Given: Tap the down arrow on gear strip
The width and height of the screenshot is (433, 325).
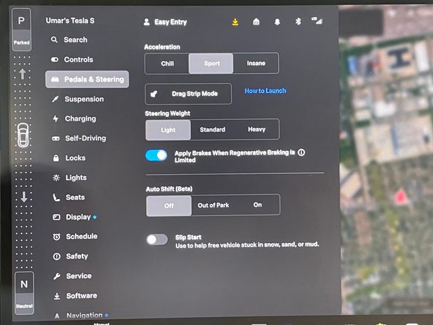Looking at the screenshot, I should tap(24, 196).
